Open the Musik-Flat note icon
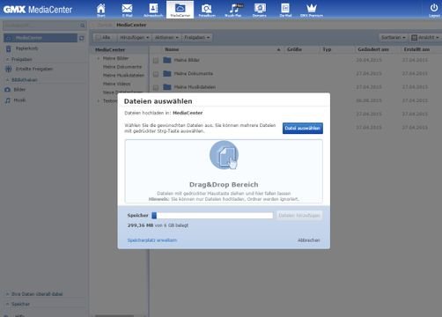Image resolution: width=442 pixels, height=317 pixels. click(x=233, y=10)
